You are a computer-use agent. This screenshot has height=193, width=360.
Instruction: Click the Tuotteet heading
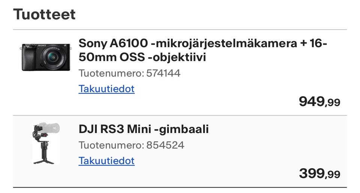click(x=44, y=14)
